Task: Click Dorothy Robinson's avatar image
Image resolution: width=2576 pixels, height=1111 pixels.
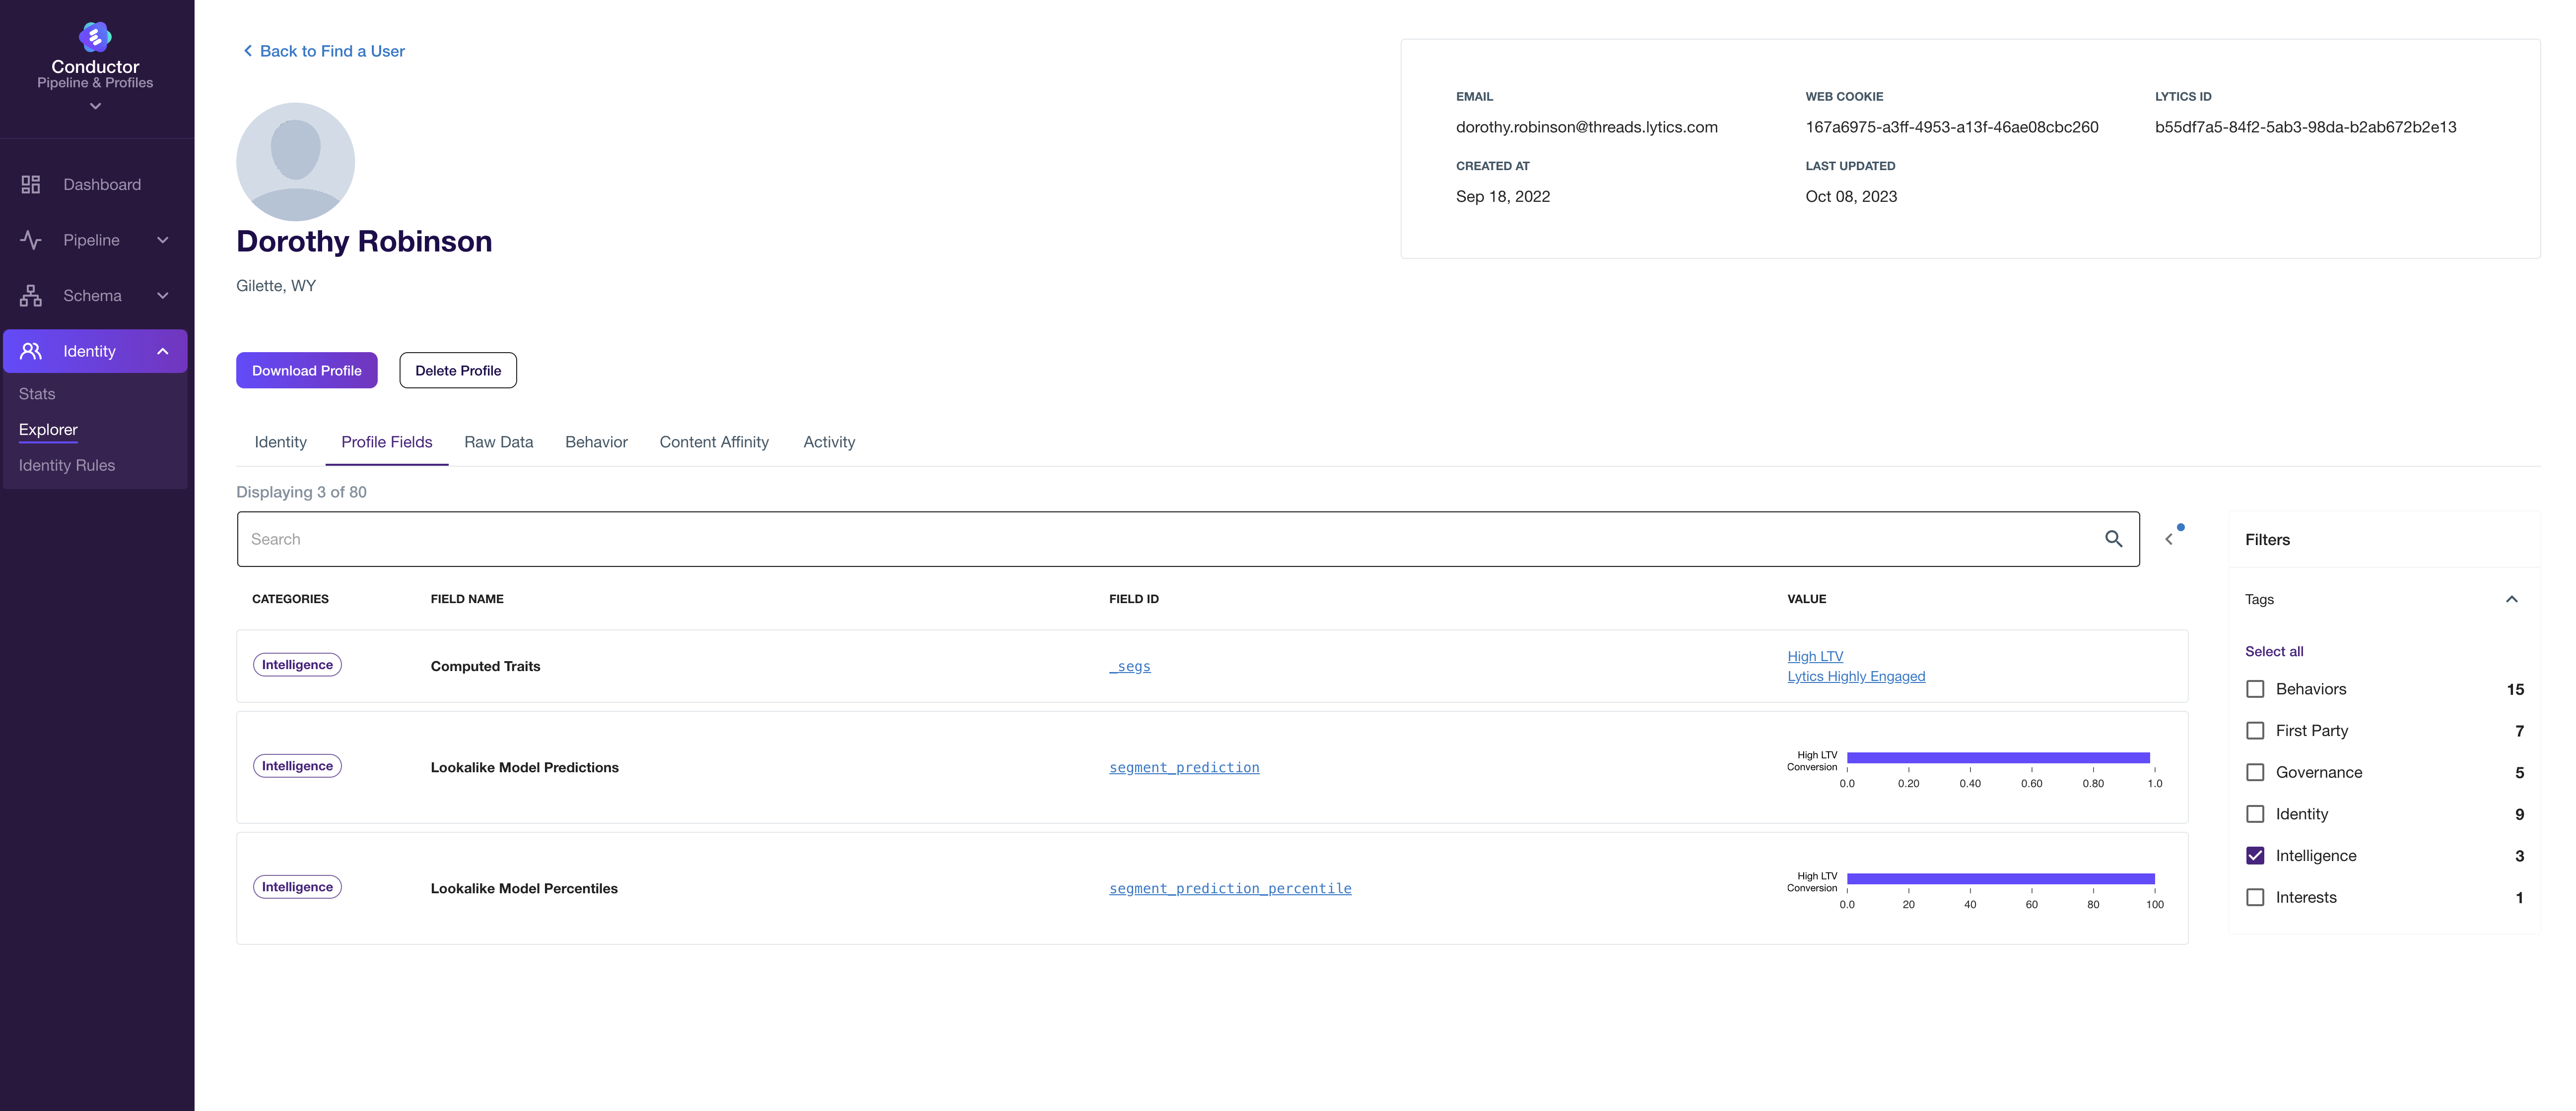Action: click(x=295, y=162)
